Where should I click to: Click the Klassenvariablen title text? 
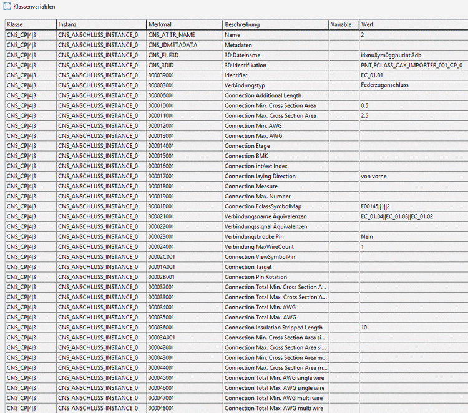pos(34,7)
